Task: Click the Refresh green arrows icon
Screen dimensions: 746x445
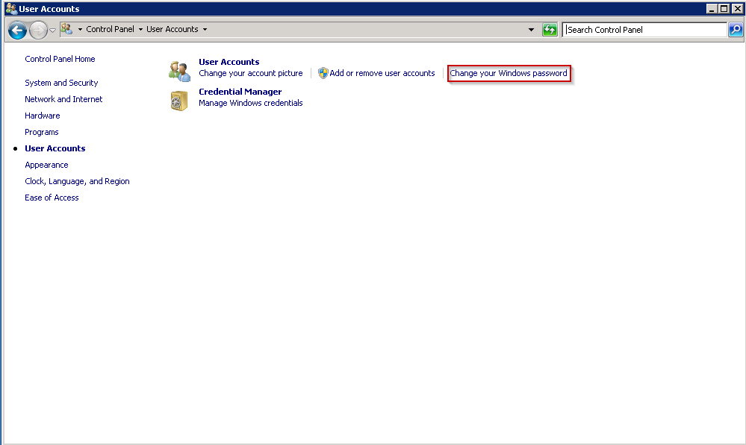Action: click(550, 29)
